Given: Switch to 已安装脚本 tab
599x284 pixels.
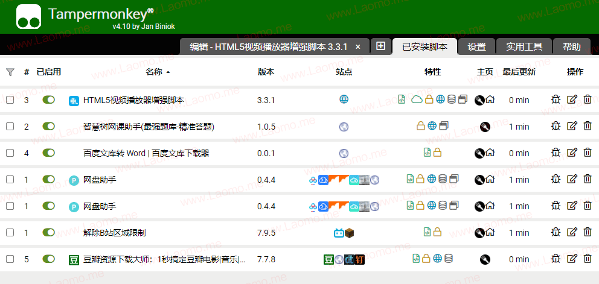Looking at the screenshot, I should (x=425, y=46).
